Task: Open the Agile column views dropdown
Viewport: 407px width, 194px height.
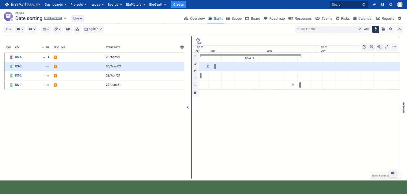Action: coord(93,29)
